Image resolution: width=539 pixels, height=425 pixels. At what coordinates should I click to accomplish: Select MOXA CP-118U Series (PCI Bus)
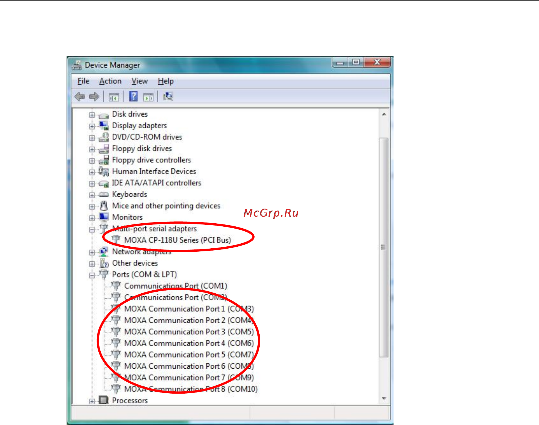(x=177, y=240)
